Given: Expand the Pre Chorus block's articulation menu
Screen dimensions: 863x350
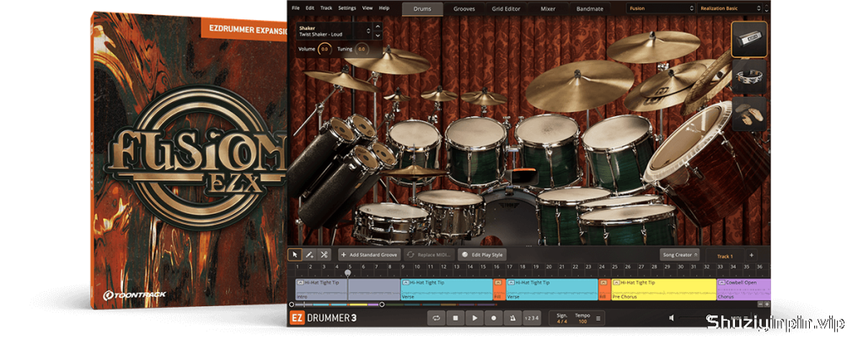Looking at the screenshot, I should coord(616,283).
